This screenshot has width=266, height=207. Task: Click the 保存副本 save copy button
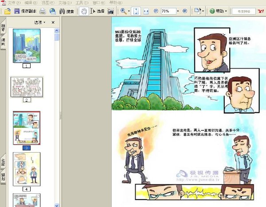click(x=25, y=11)
